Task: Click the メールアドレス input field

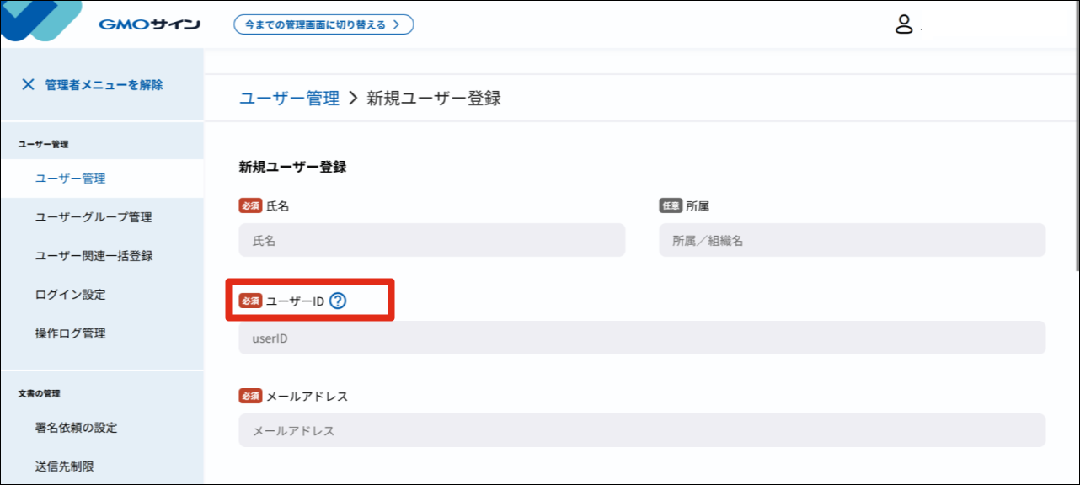Action: coord(642,430)
